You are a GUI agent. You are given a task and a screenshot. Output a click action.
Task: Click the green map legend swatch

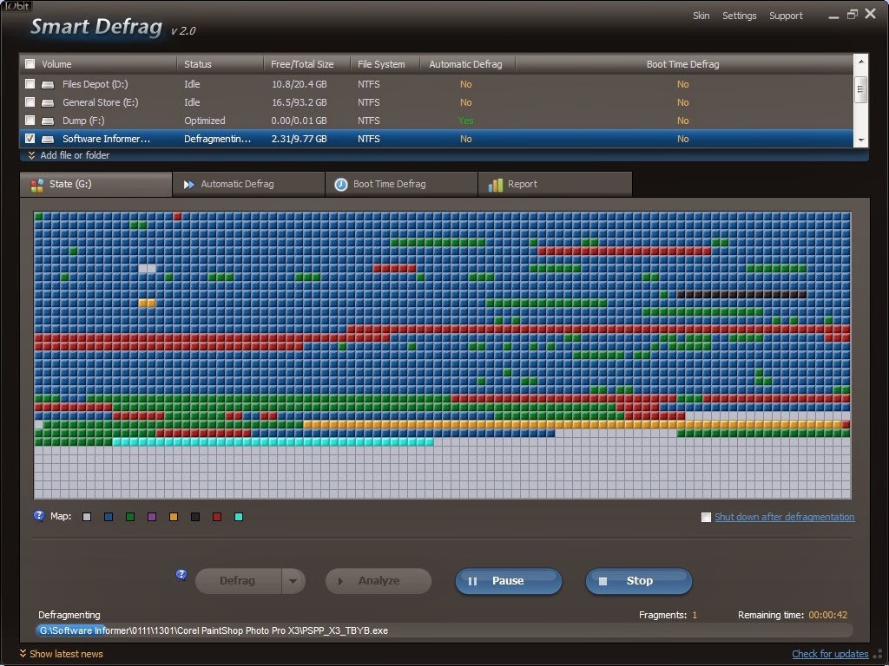(x=130, y=517)
